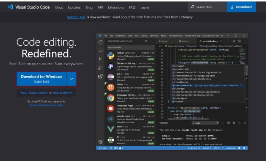Click the sync changes status bar icon
266x161 pixels.
(111, 148)
